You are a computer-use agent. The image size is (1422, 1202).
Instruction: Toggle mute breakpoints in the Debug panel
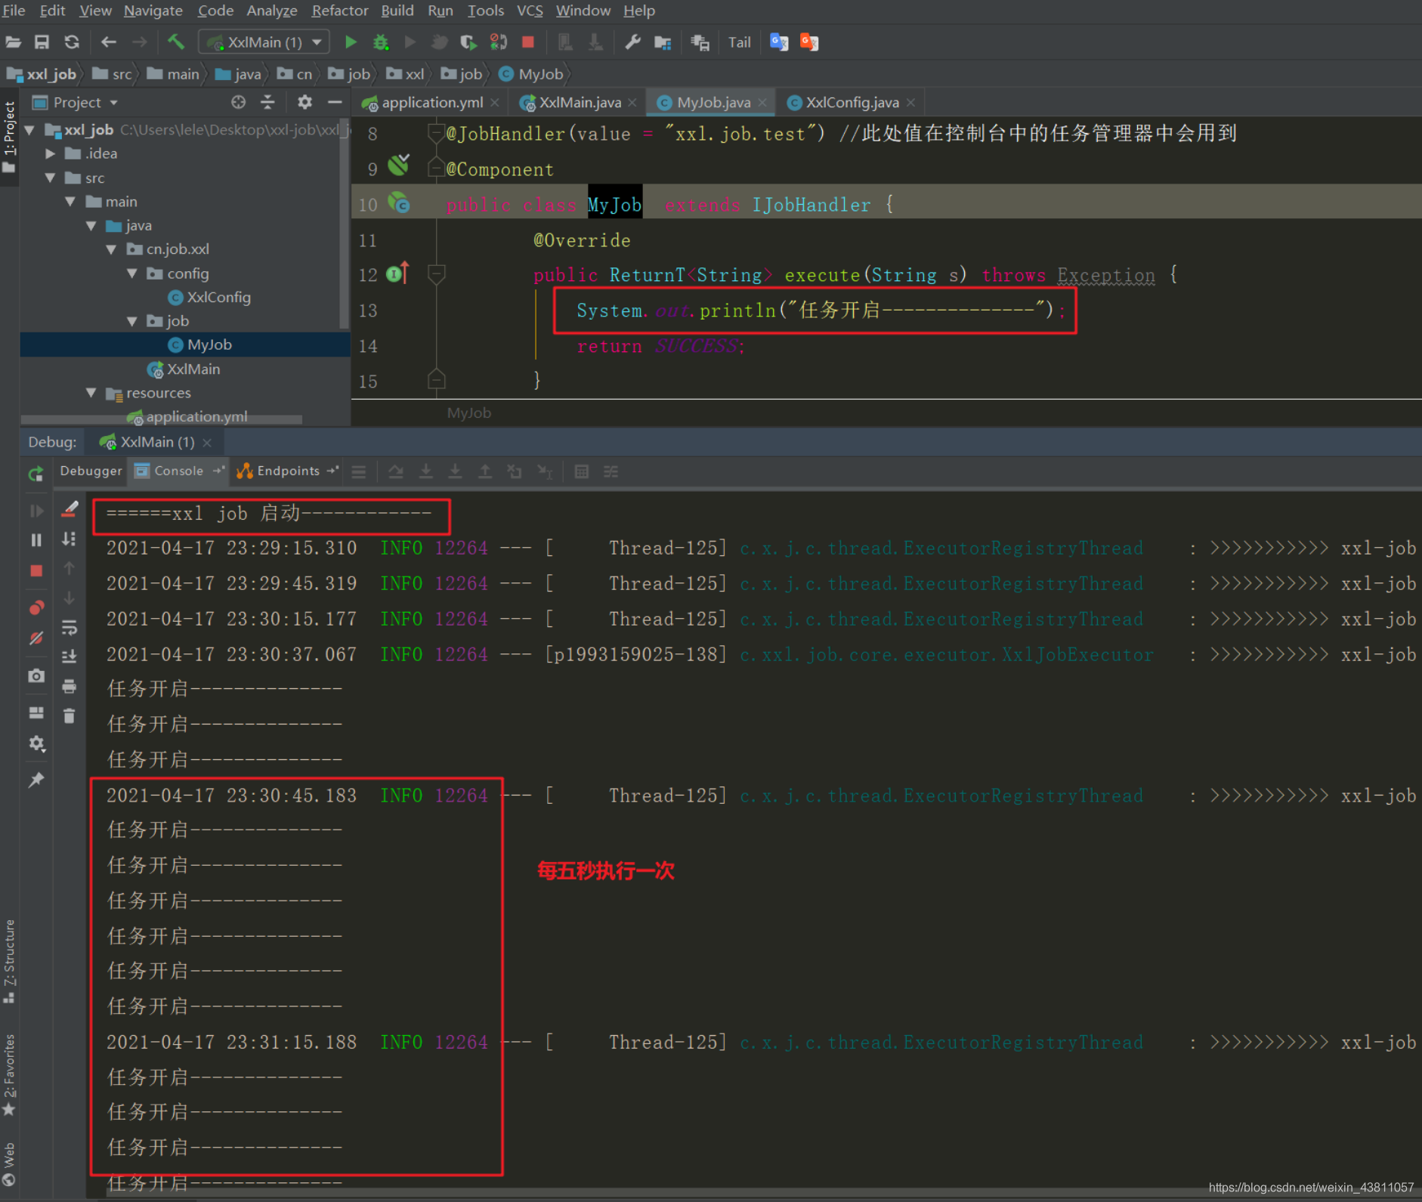point(36,638)
